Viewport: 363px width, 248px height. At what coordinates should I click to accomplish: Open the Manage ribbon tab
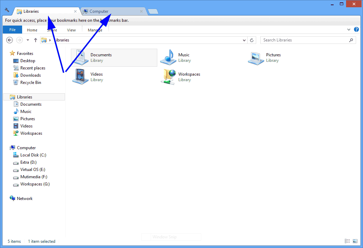click(95, 30)
